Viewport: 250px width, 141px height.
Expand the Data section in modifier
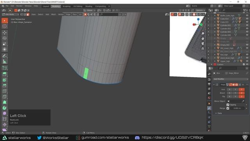[x=216, y=113]
